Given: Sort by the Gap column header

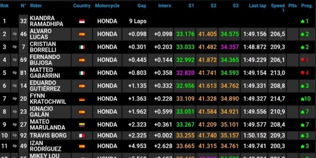Looking at the screenshot, I should (142, 6).
